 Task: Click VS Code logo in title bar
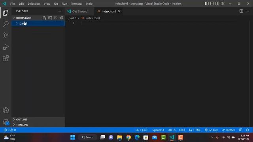coord(4,4)
